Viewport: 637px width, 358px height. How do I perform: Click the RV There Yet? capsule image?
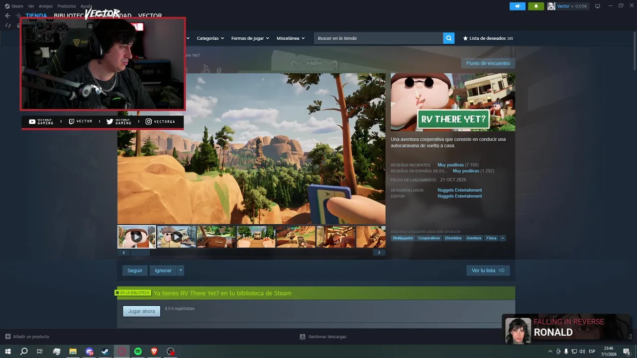(x=453, y=102)
